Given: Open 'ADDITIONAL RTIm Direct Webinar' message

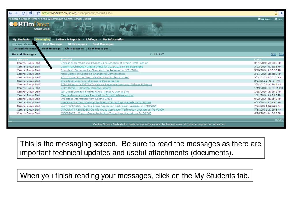Looking at the screenshot, I should pyautogui.click(x=95, y=77).
